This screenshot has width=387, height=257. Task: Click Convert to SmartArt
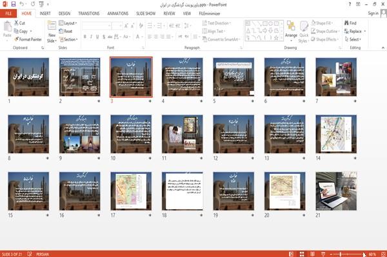pos(221,39)
